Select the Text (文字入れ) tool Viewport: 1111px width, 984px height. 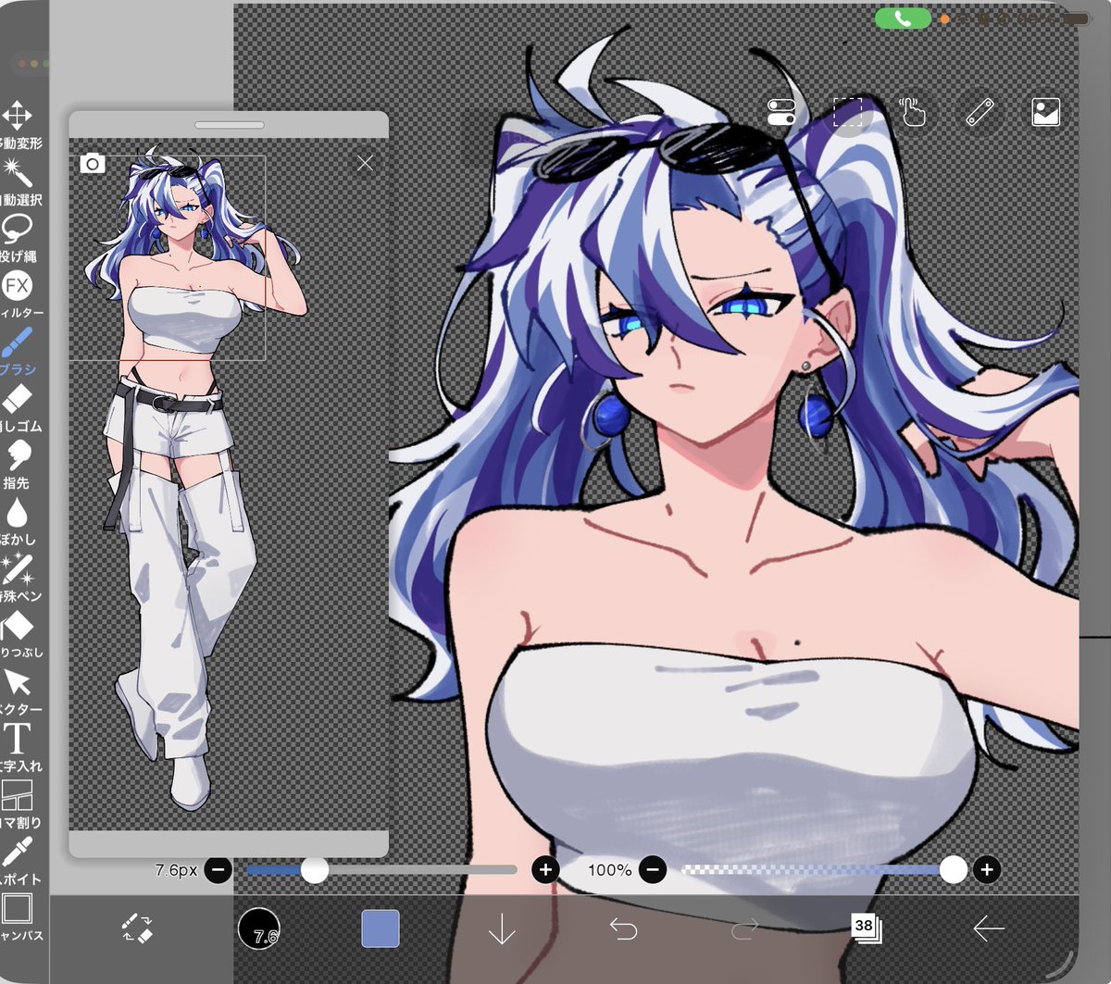[x=18, y=747]
